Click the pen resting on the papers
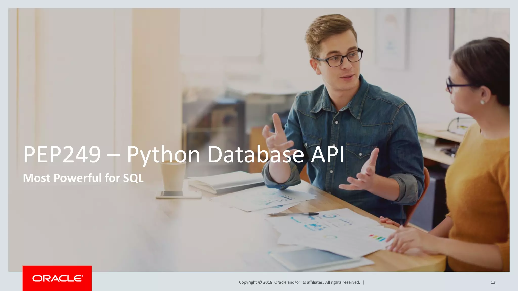The width and height of the screenshot is (518, 291). (293, 214)
